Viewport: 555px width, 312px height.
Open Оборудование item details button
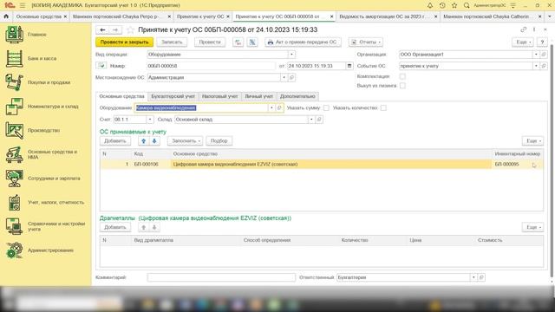tap(279, 107)
